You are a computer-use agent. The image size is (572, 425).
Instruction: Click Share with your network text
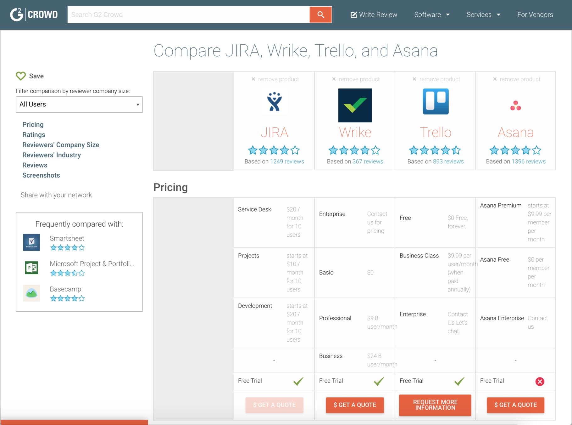coord(56,195)
